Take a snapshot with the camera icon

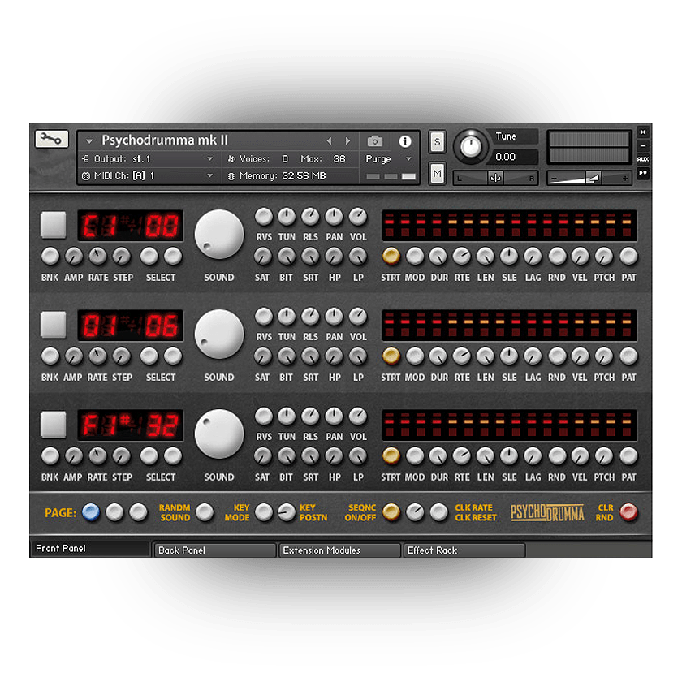pyautogui.click(x=375, y=141)
